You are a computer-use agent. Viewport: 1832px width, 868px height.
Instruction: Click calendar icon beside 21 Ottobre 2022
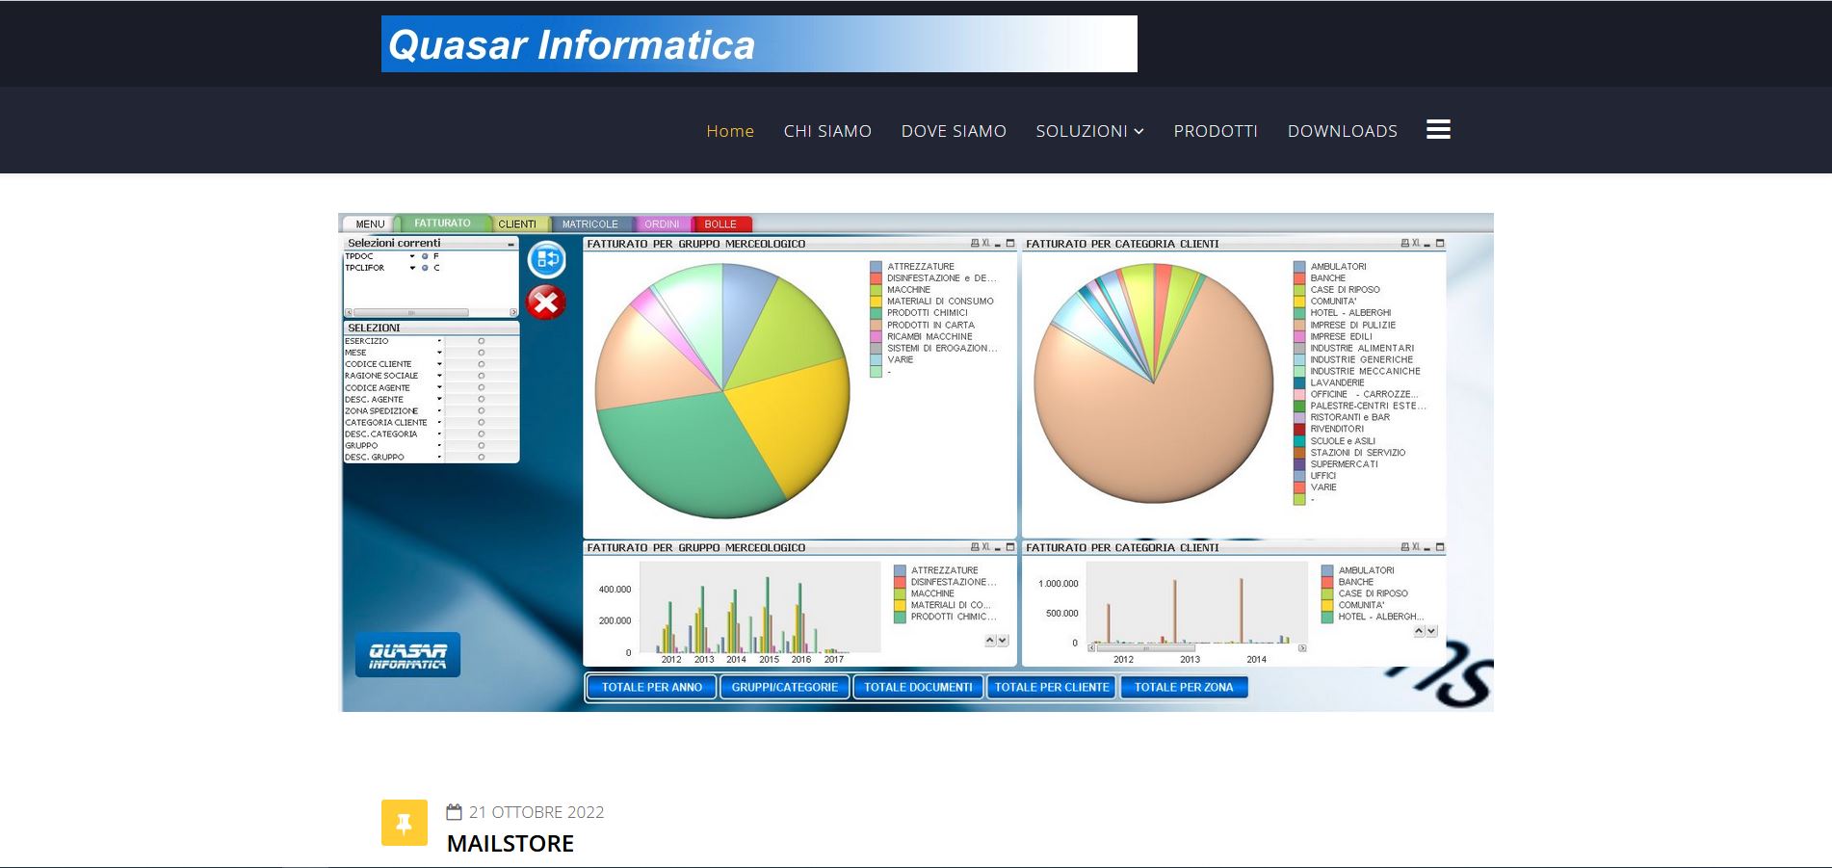point(455,812)
